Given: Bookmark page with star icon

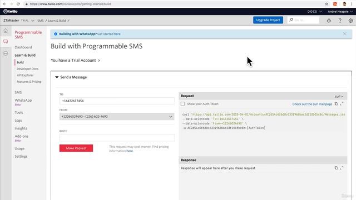Looking at the screenshot, I should click(x=327, y=4).
